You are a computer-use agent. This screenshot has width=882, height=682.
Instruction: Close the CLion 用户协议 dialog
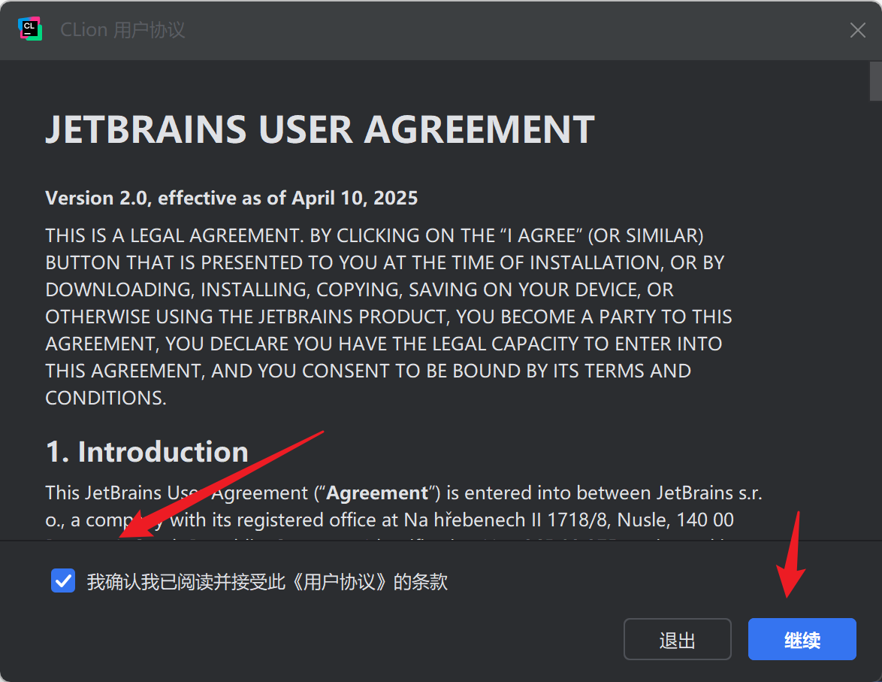pyautogui.click(x=857, y=30)
